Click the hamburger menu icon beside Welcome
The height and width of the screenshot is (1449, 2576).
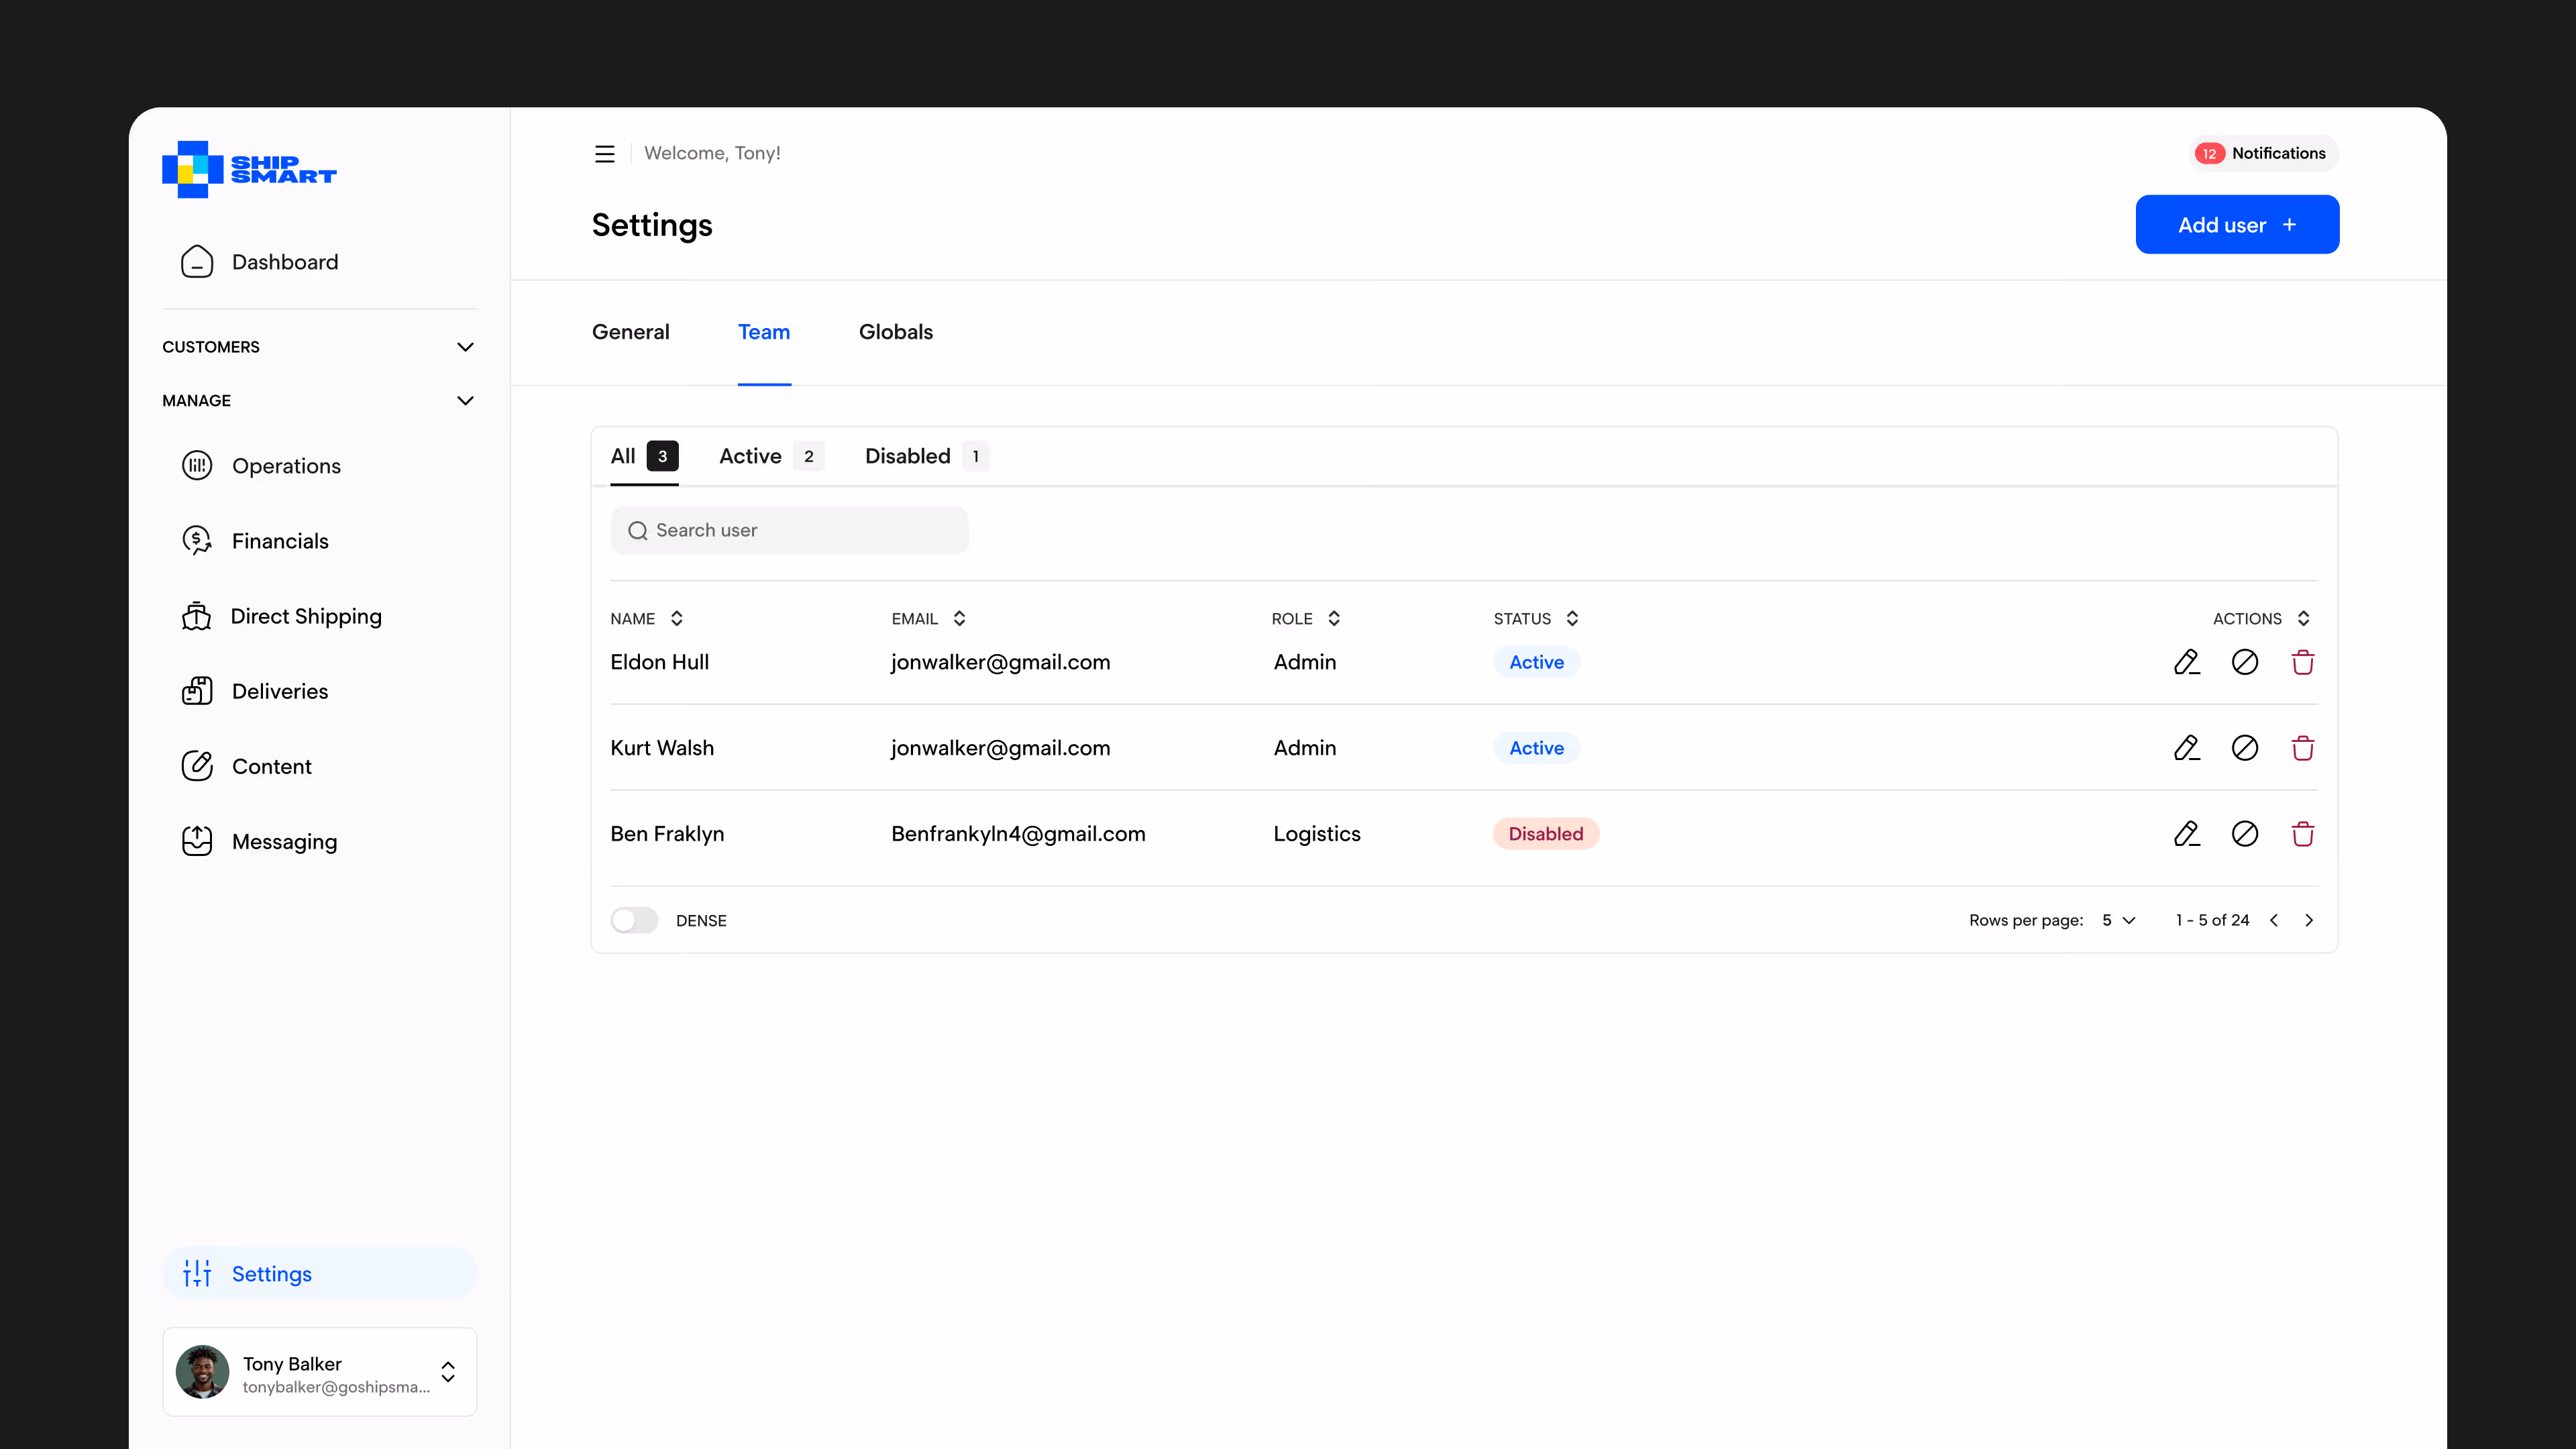click(x=604, y=154)
